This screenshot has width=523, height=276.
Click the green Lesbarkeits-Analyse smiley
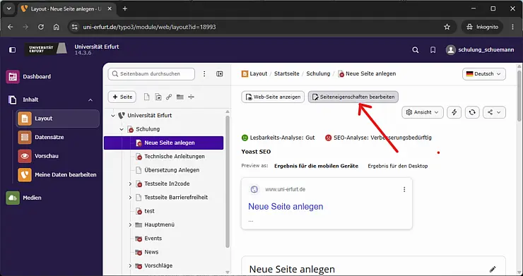pyautogui.click(x=245, y=138)
